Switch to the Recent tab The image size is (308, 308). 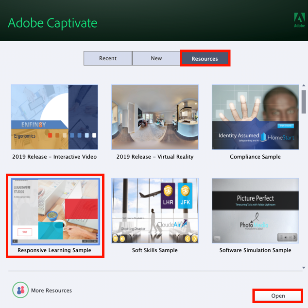(108, 58)
